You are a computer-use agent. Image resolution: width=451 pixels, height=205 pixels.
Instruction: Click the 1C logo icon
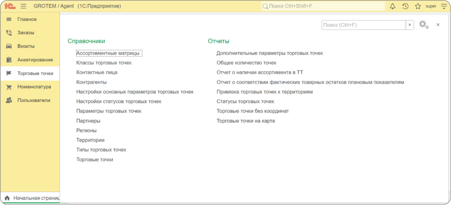(10, 6)
